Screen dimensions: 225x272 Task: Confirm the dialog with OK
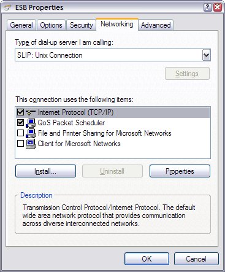point(147,259)
